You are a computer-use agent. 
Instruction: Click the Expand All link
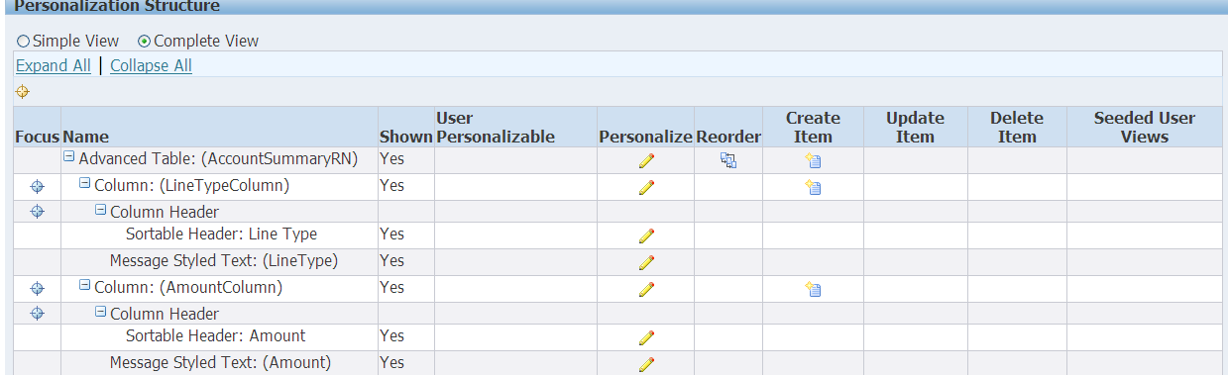tap(54, 65)
